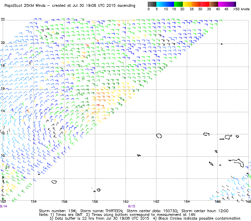Viewport: 251px width, 221px height.
Task: Click the gray 0-5 knots legend swatch
Action: (152, 4)
